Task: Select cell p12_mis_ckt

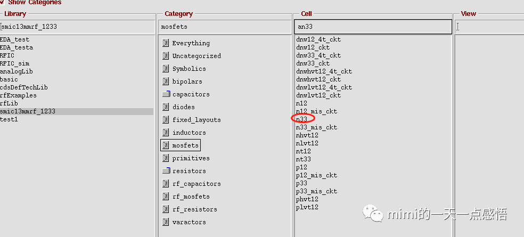Action: point(317,175)
